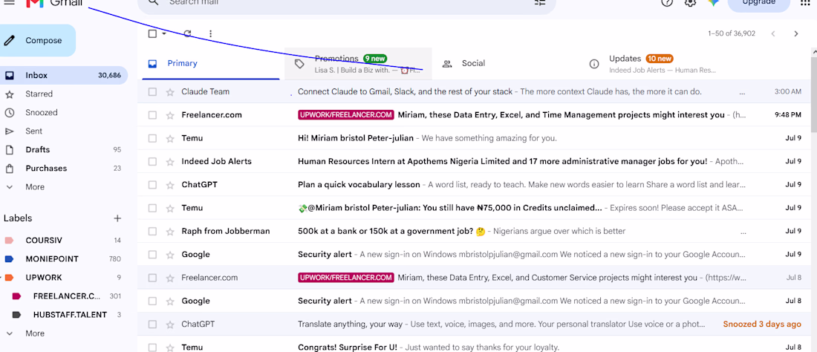
Task: Compose a new email
Action: [36, 41]
